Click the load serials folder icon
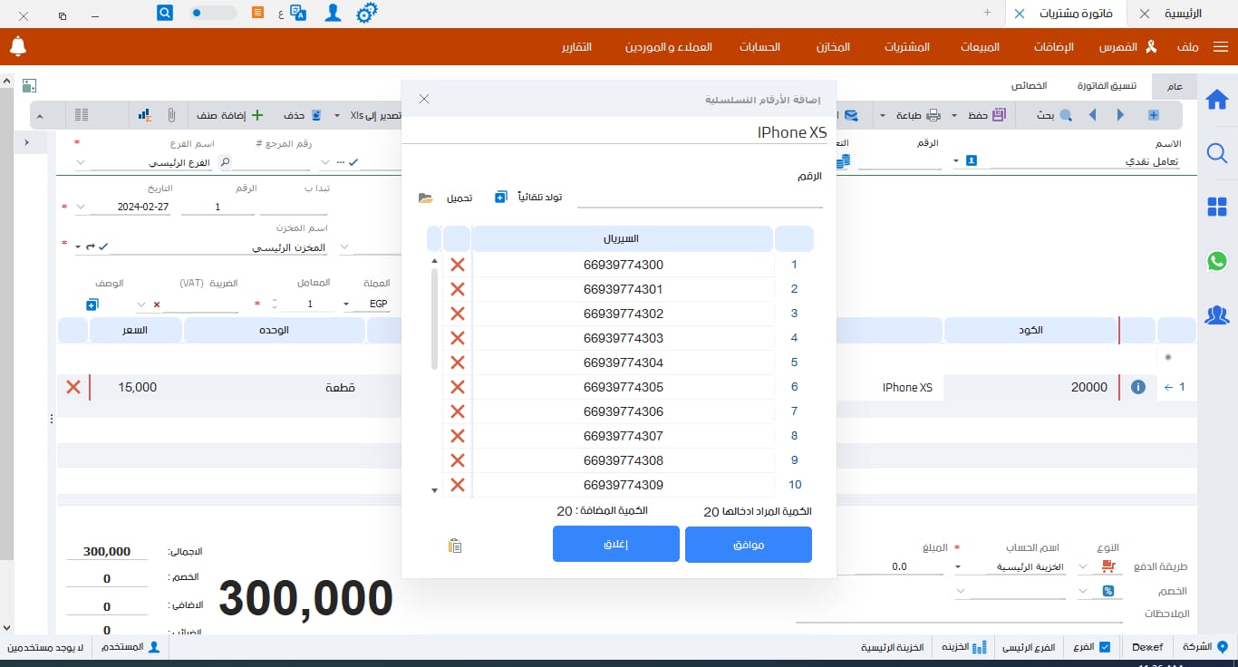 coord(426,198)
